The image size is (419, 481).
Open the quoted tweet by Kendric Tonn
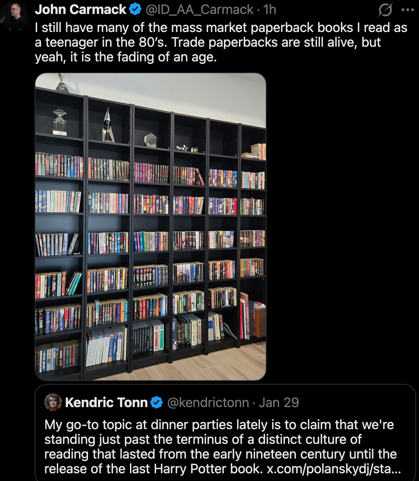click(x=225, y=433)
